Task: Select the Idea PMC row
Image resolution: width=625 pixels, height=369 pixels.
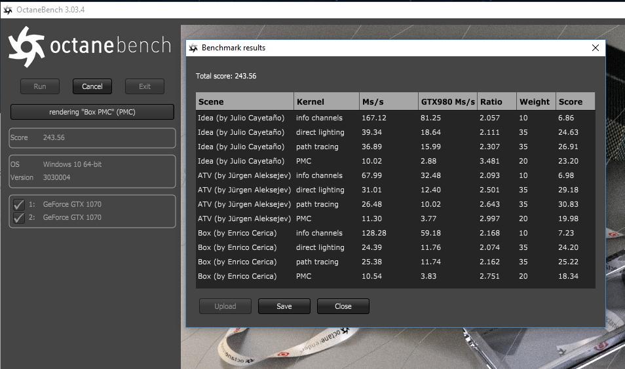Action: click(396, 161)
